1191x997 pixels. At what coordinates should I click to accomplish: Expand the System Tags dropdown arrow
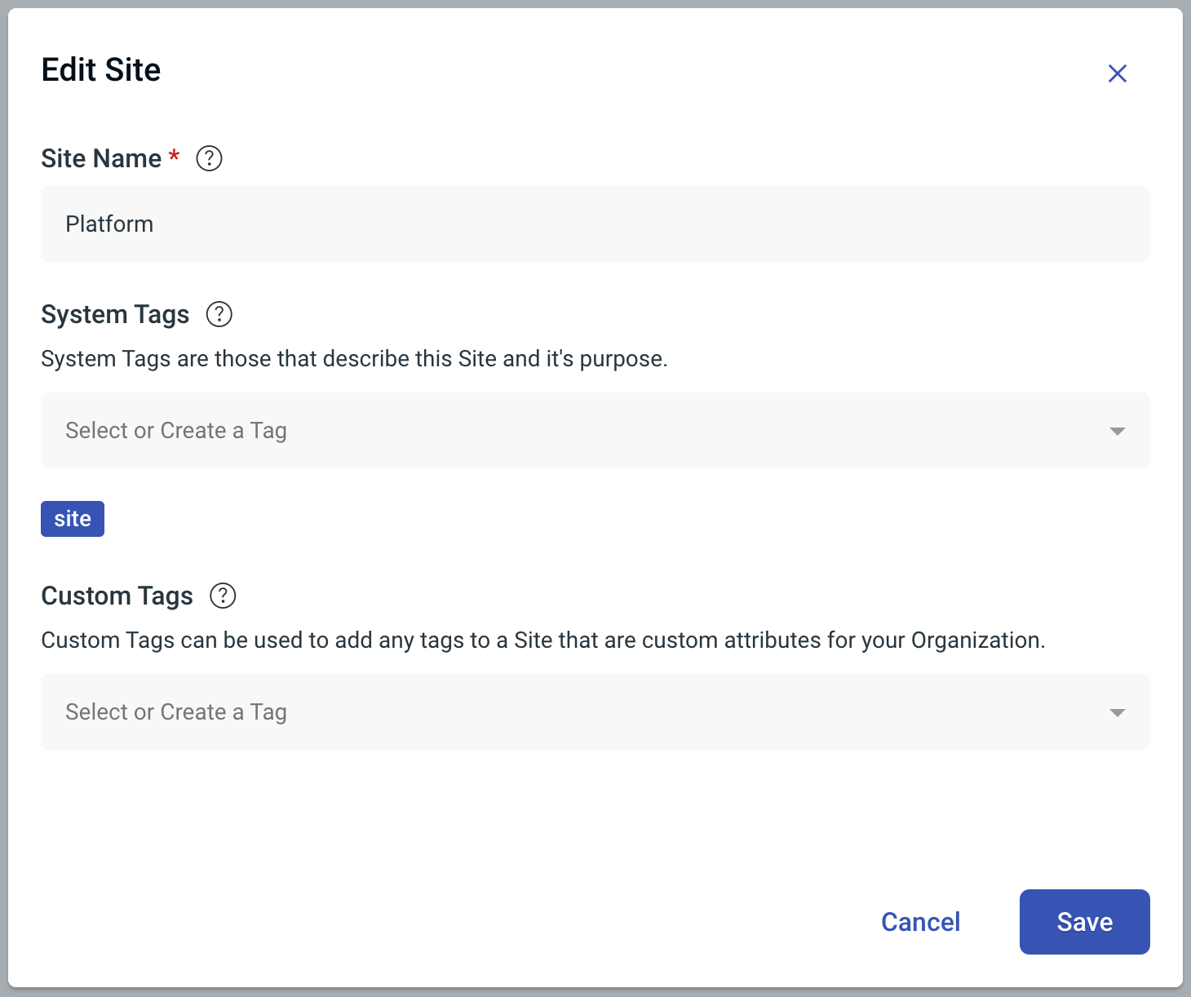(x=1118, y=431)
